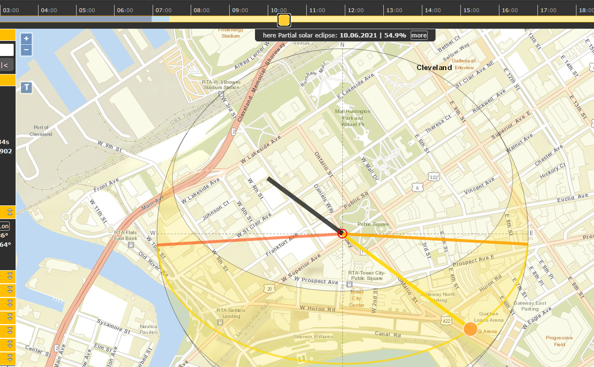Click the search input field in sidebar
This screenshot has width=594, height=367.
coord(7,50)
